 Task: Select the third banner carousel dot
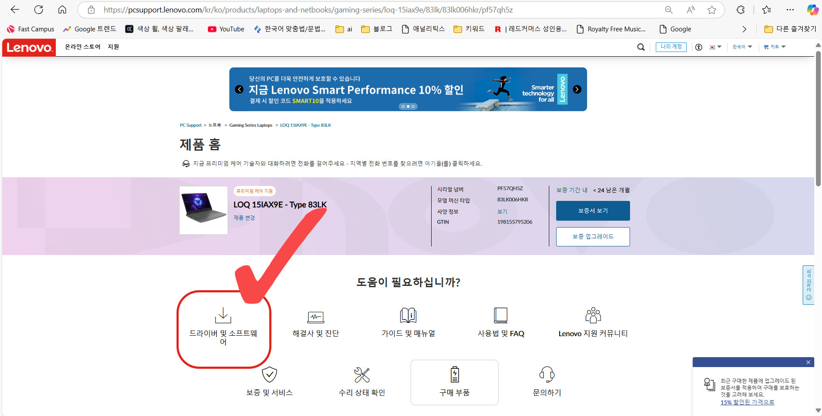413,106
